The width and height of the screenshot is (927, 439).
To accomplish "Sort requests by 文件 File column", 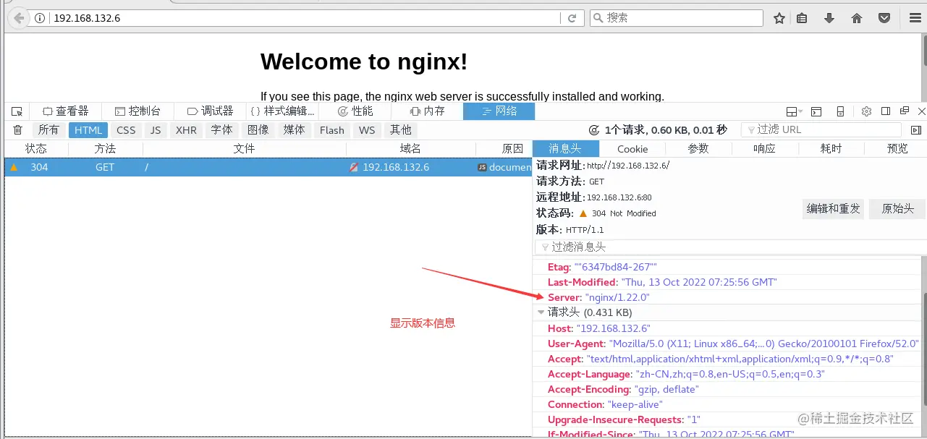I will (245, 148).
